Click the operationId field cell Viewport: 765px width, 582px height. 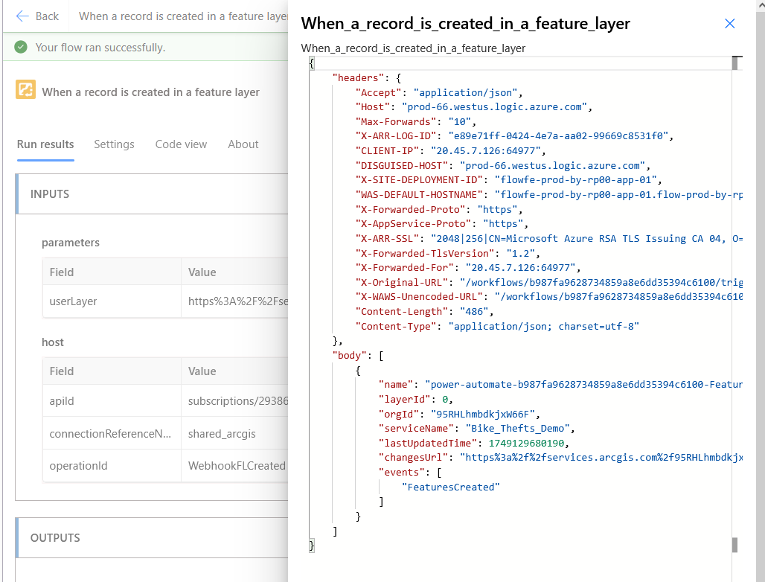112,466
